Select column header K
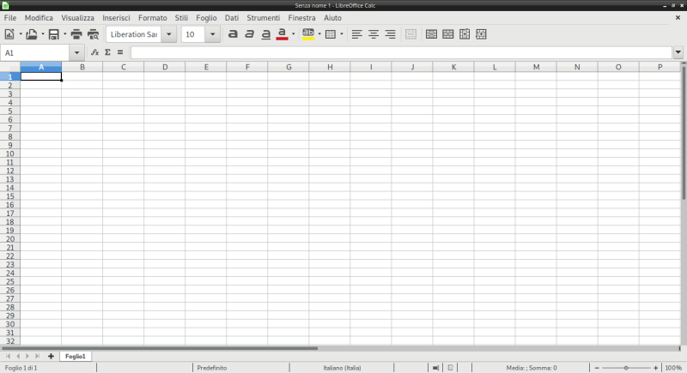 (453, 67)
